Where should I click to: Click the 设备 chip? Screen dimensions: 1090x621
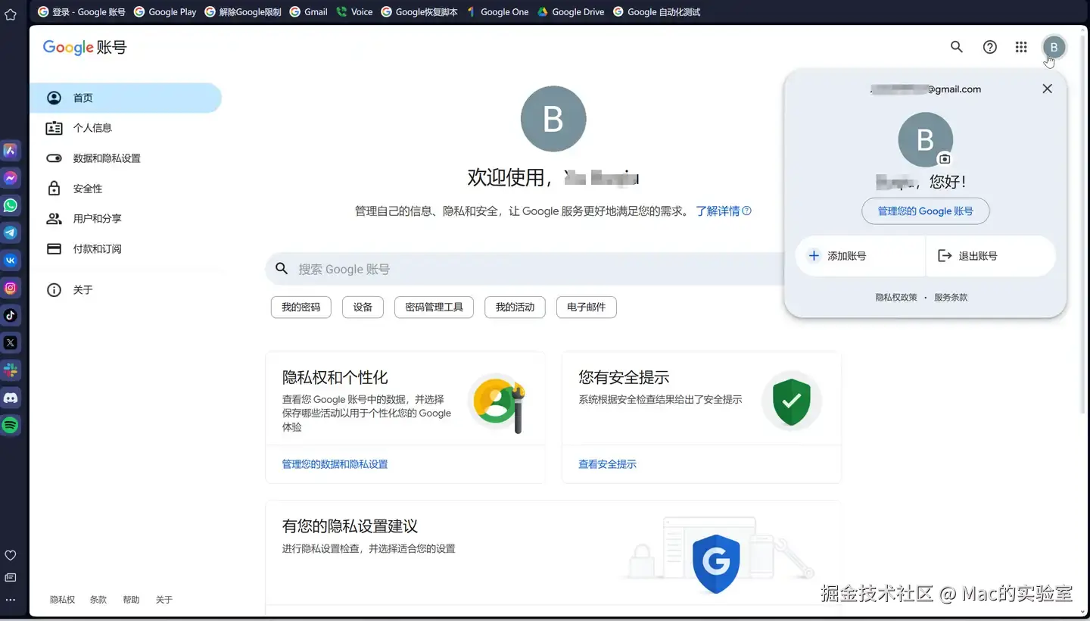click(363, 307)
